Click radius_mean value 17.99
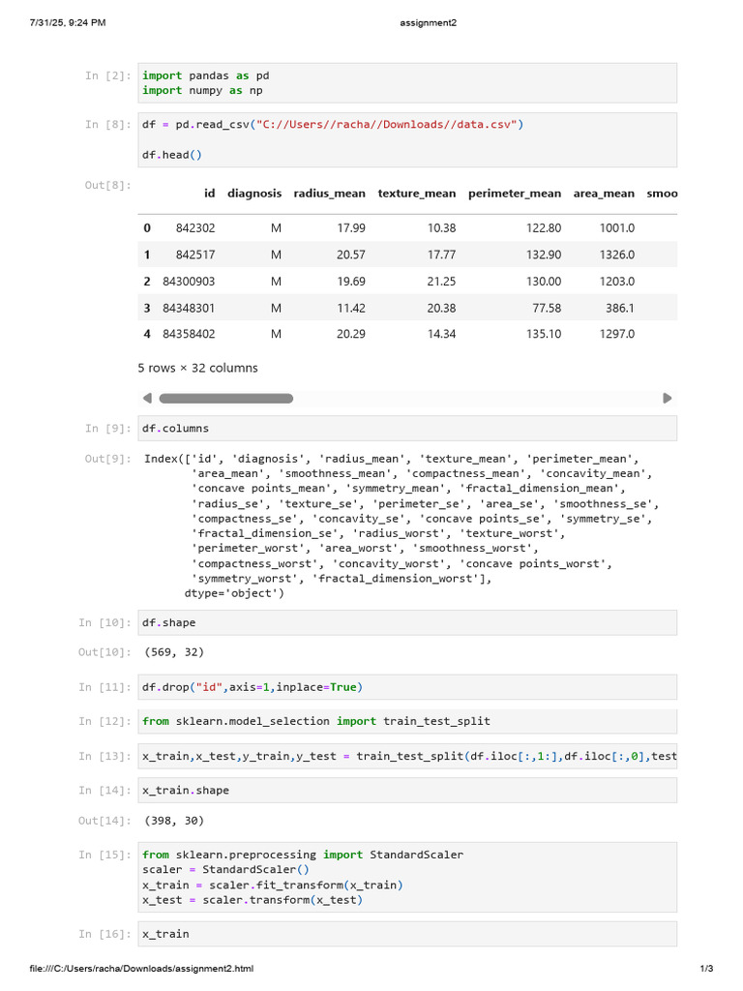743x991 pixels. click(x=351, y=228)
